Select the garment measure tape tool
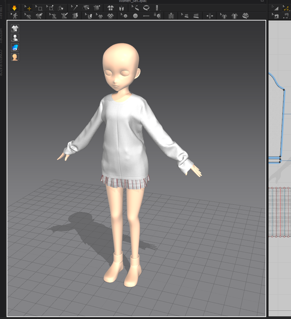Viewport: 291px width, 319px height. click(146, 8)
